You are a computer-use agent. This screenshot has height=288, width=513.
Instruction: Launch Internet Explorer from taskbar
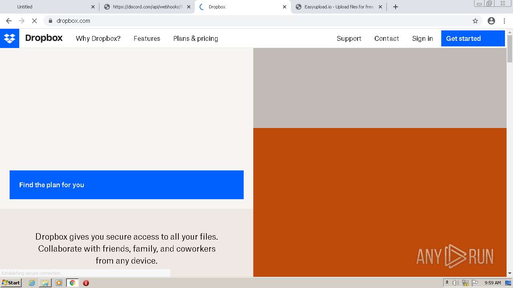click(x=32, y=283)
